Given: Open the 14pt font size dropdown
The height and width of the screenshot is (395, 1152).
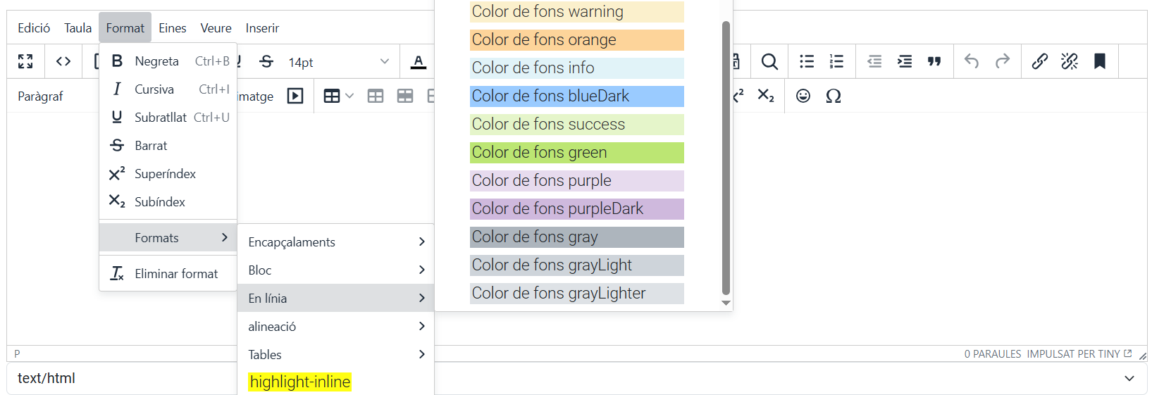Looking at the screenshot, I should tap(338, 62).
